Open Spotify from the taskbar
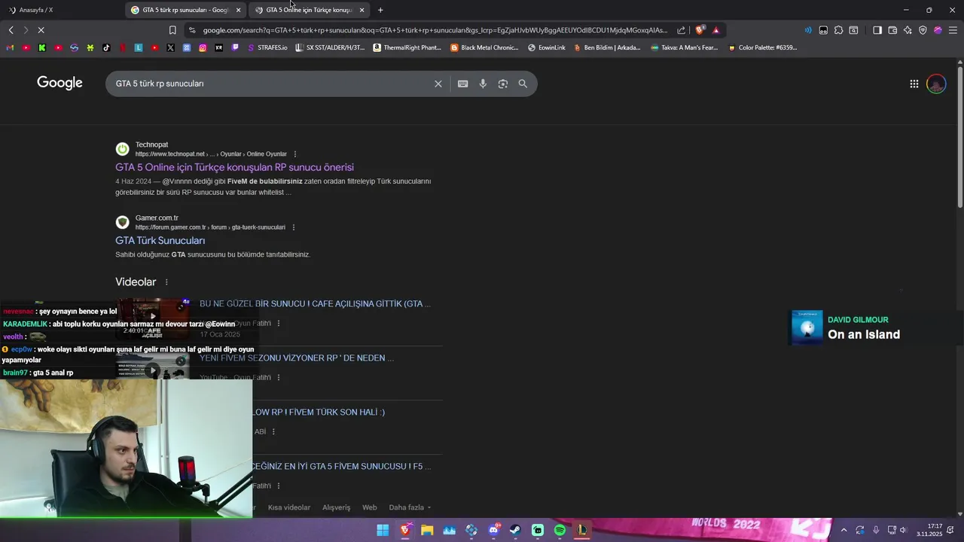The height and width of the screenshot is (542, 964). 560,530
